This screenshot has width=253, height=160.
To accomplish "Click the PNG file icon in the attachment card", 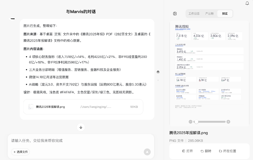I will 31,107.
